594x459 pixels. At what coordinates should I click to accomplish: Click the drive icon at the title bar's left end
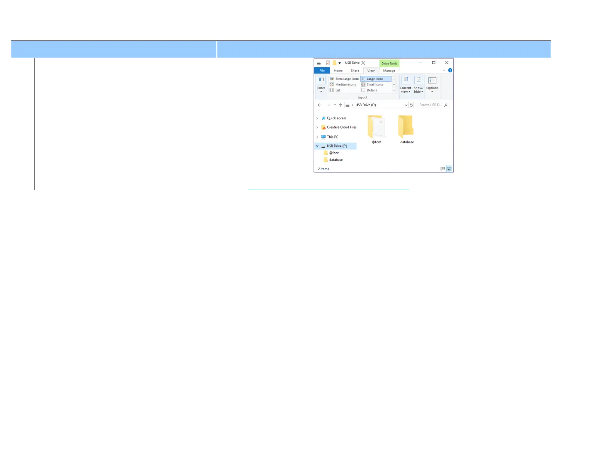[319, 63]
